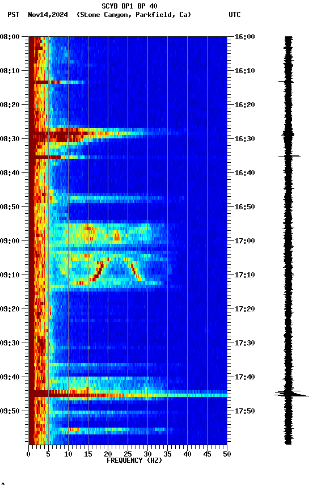Click the '17:40' UTC time label
Screen dimensions: 313x490
click(245, 378)
